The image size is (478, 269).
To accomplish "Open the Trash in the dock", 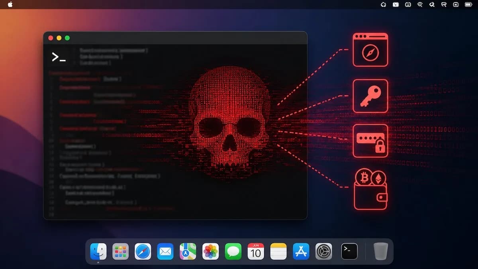I will [380, 251].
